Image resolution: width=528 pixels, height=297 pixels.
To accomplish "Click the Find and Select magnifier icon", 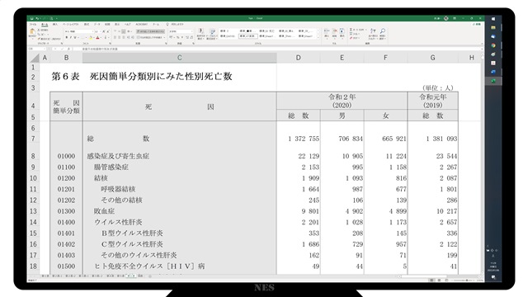I will [383, 31].
